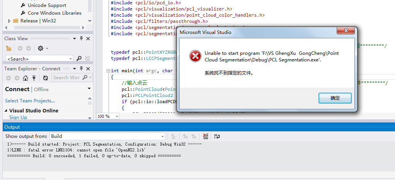Click the Build started output line
The width and height of the screenshot is (395, 180).
click(x=104, y=144)
